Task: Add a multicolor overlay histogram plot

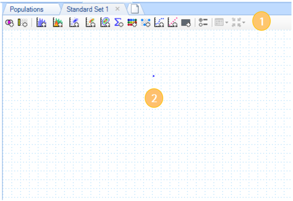Action: [58, 22]
